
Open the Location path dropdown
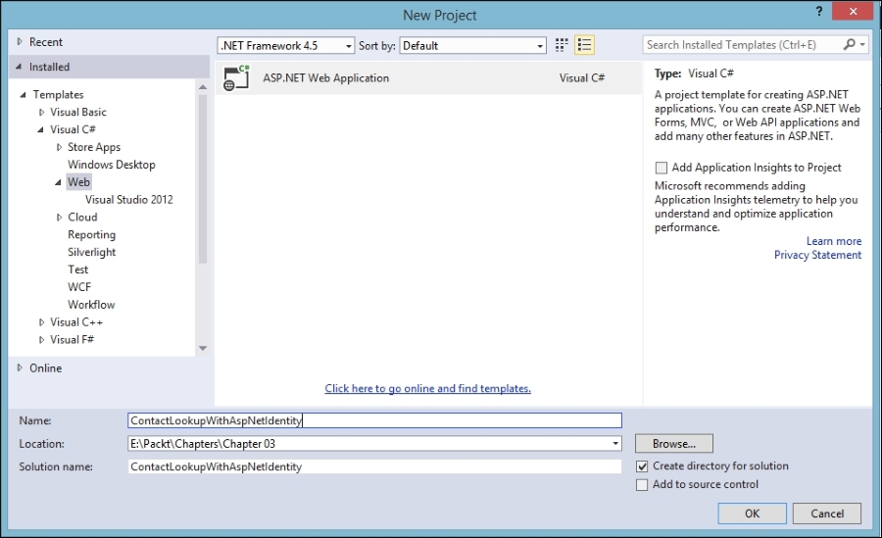[x=614, y=444]
